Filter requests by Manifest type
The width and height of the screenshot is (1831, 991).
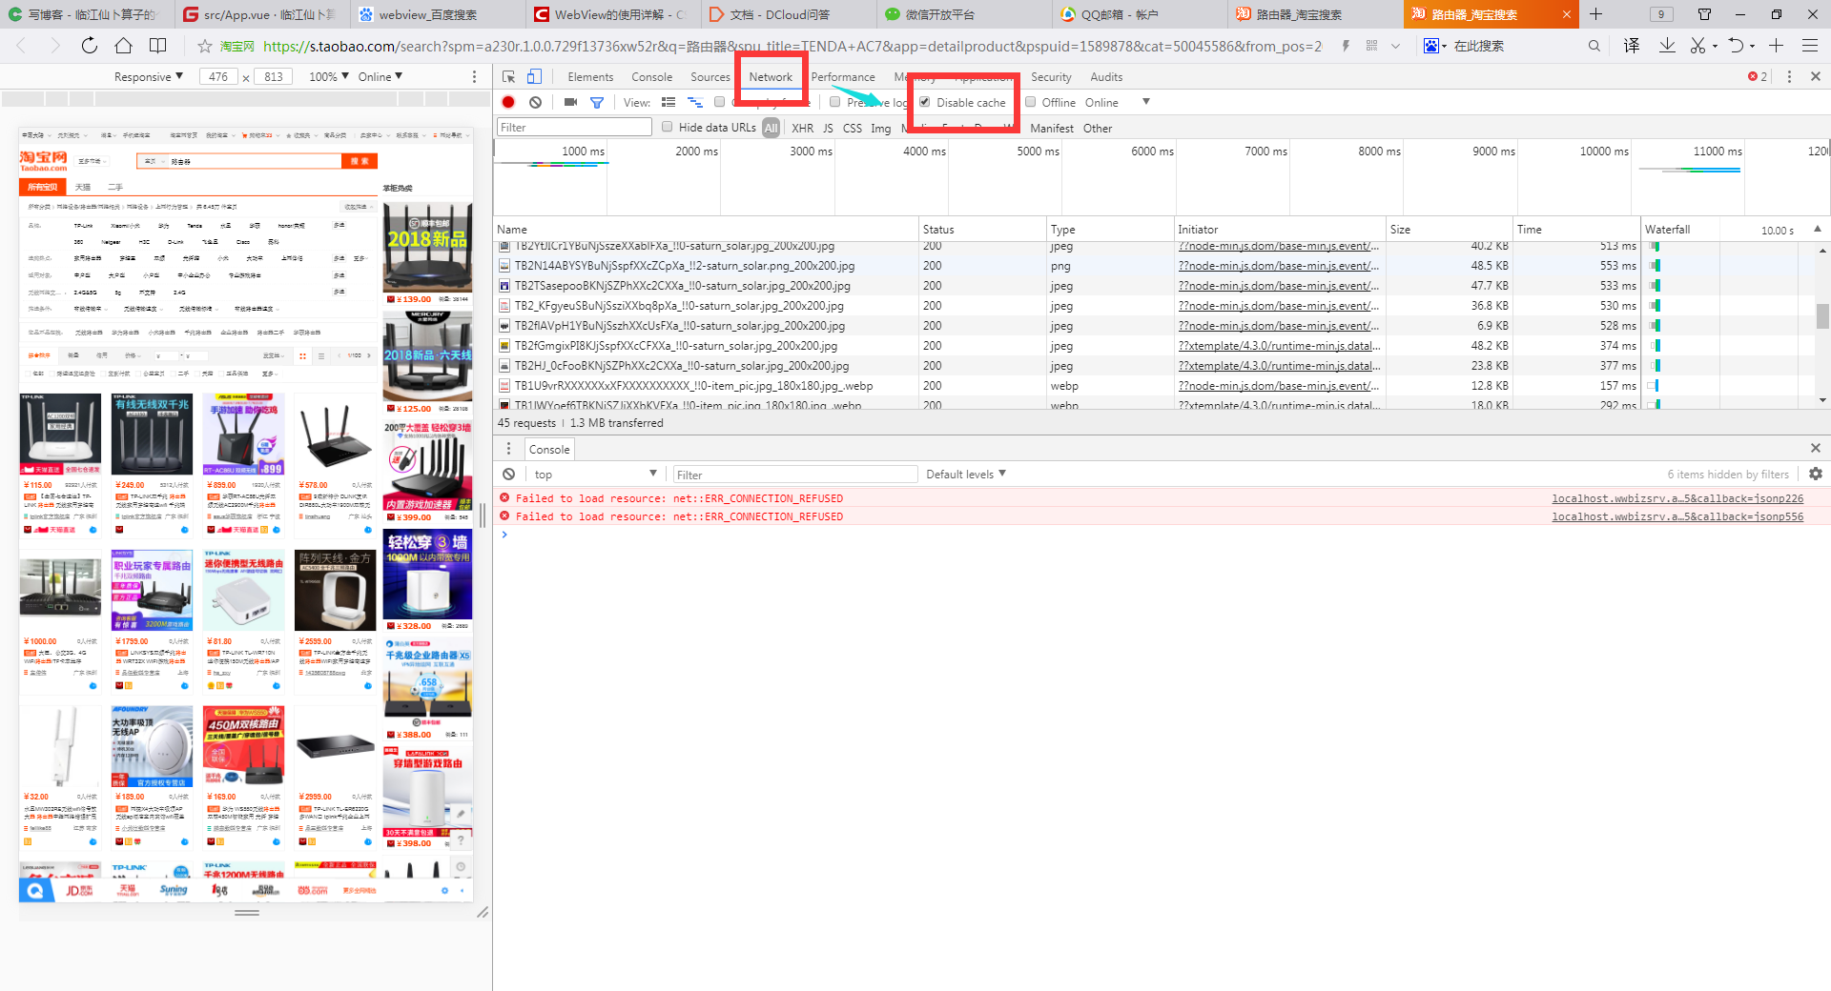(x=1052, y=128)
